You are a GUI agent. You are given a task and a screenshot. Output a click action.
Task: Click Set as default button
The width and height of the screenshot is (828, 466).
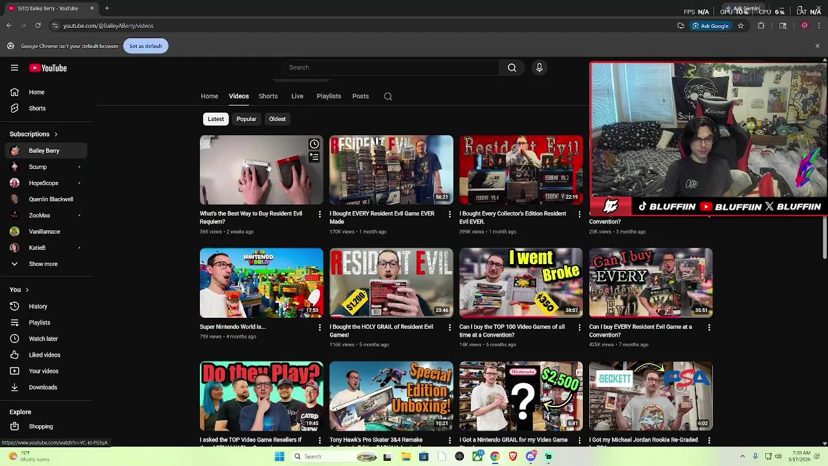tap(146, 46)
